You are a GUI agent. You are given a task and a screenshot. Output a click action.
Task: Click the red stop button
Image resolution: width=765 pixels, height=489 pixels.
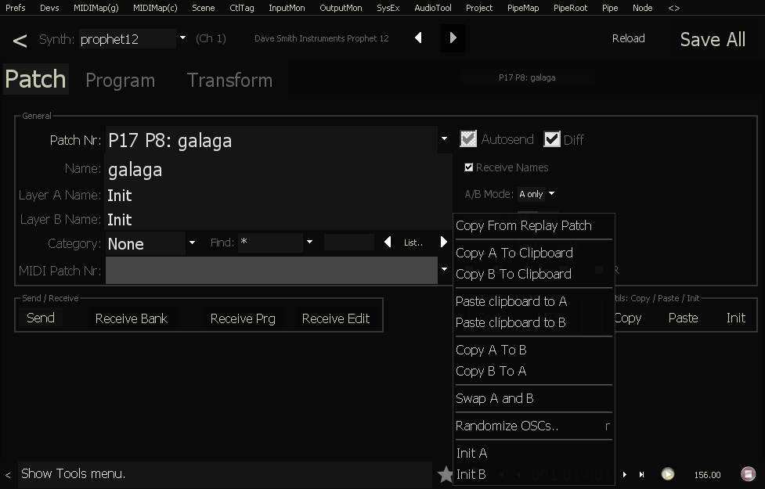click(x=748, y=474)
